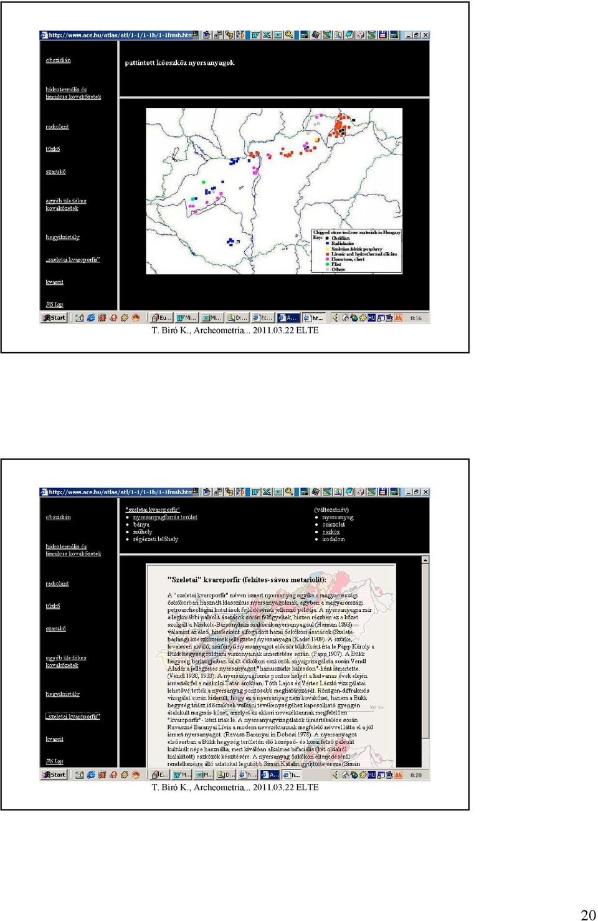
Task: Open the nyersanyag entry under (változatnév)
Action: (x=338, y=517)
